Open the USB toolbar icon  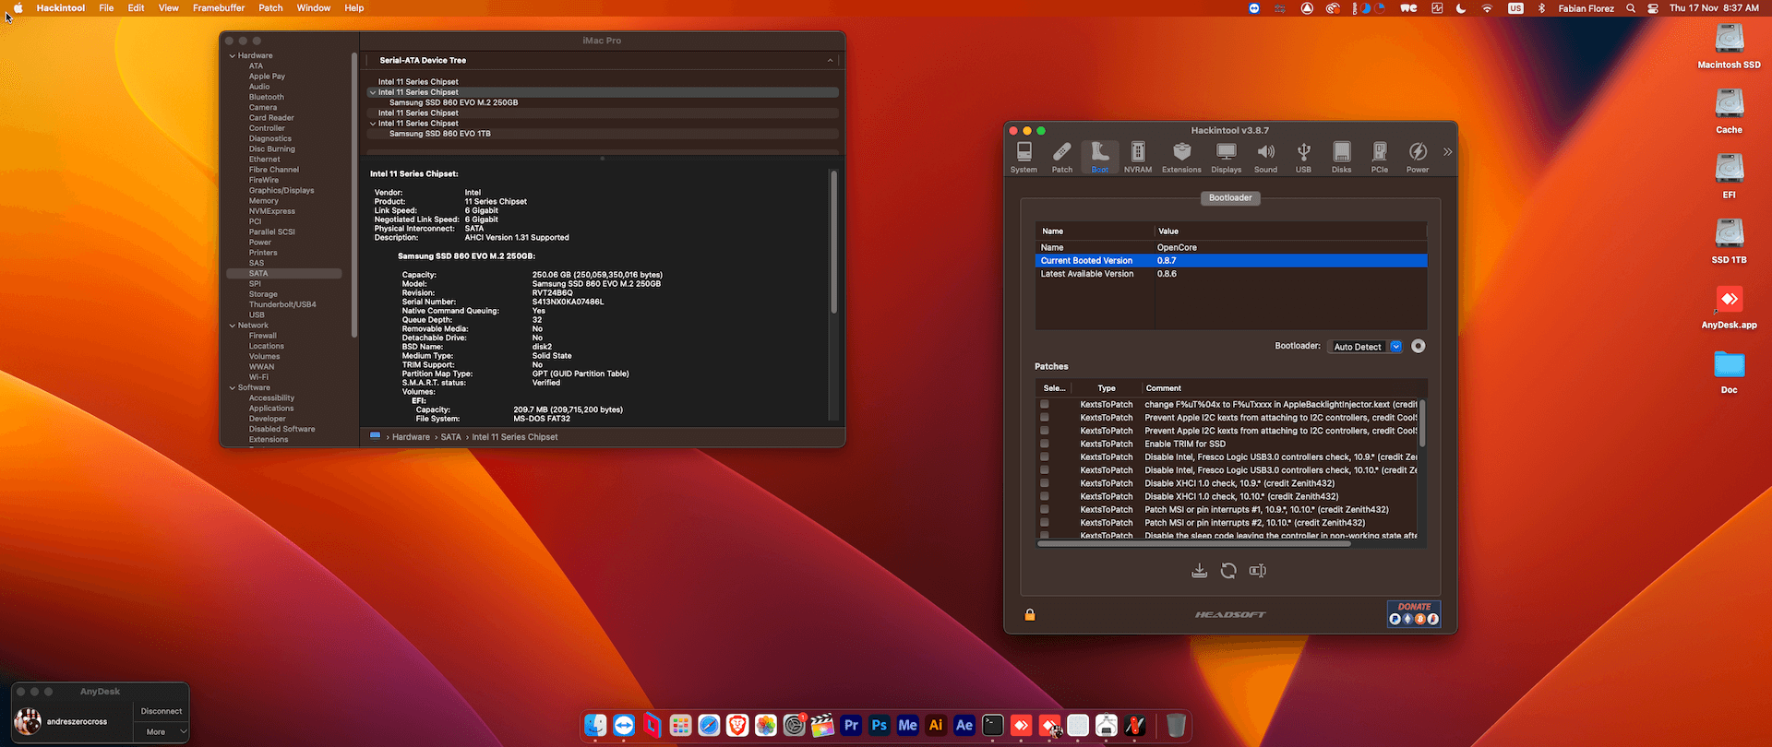pyautogui.click(x=1303, y=157)
